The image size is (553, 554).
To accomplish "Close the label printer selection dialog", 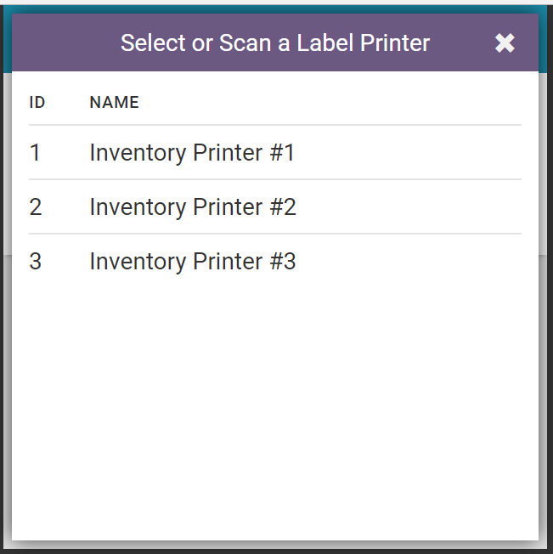I will coord(505,43).
